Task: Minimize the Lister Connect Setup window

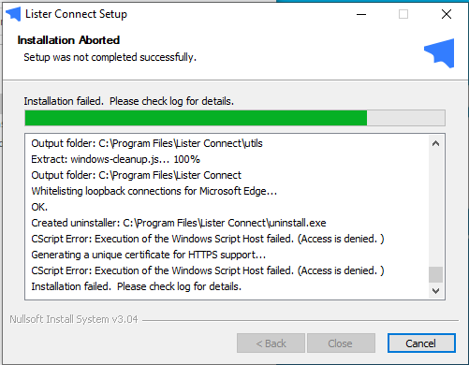Action: coord(361,14)
